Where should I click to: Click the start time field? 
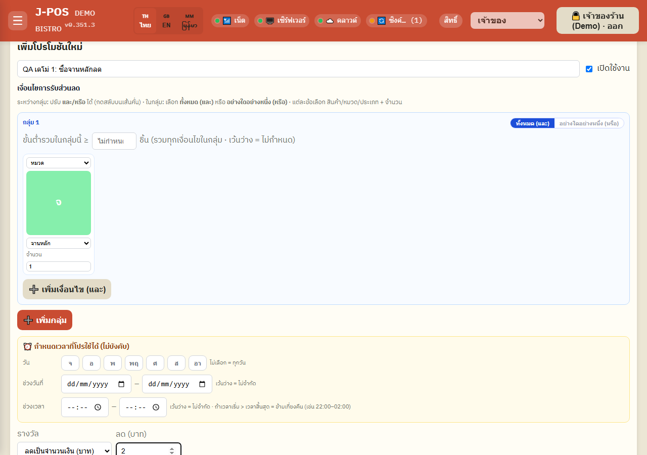click(85, 407)
